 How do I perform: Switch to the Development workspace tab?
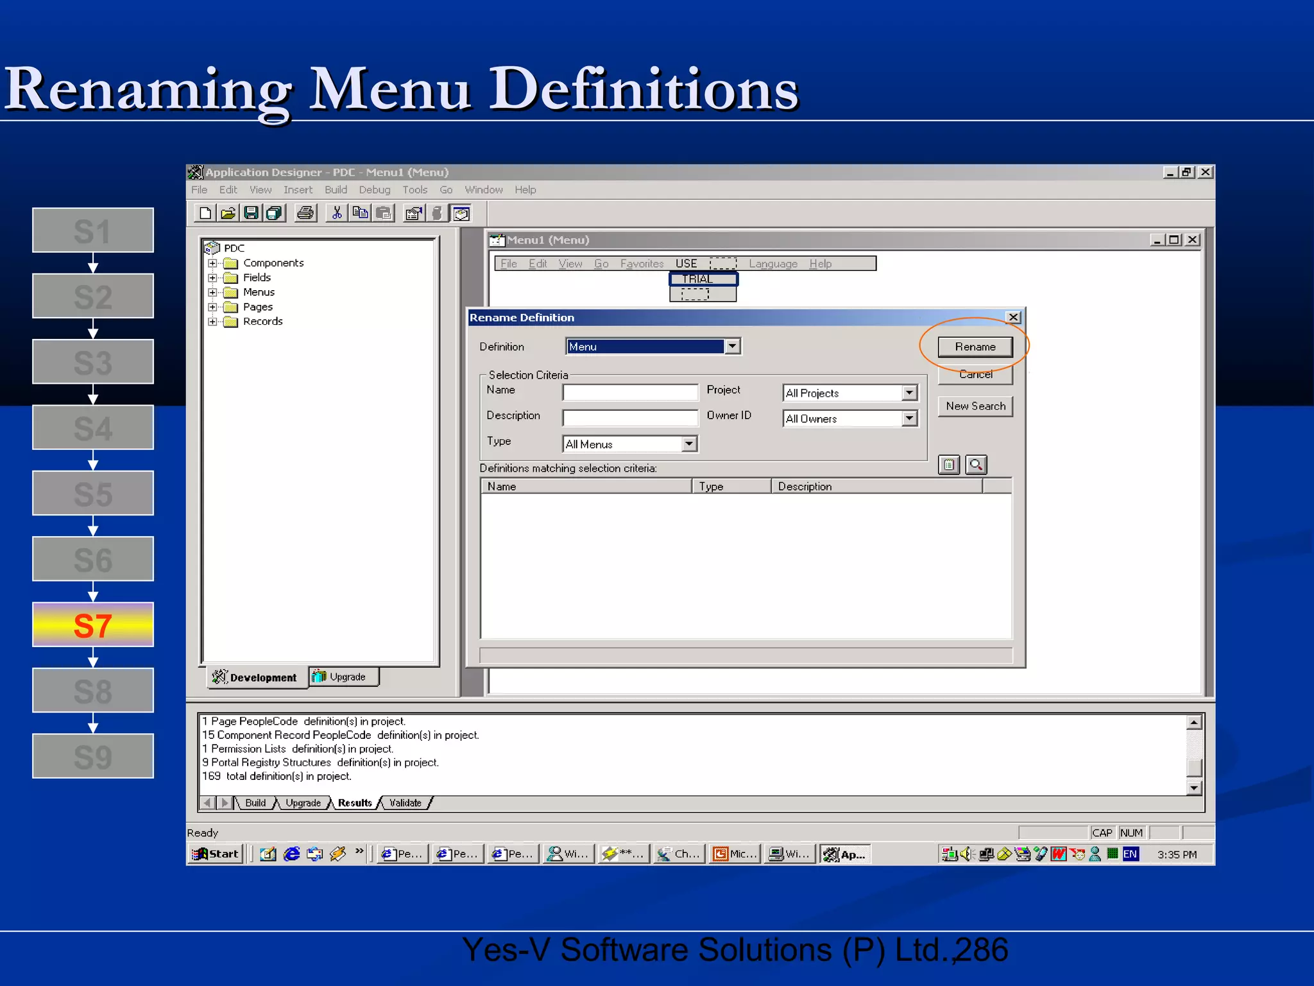click(x=257, y=677)
